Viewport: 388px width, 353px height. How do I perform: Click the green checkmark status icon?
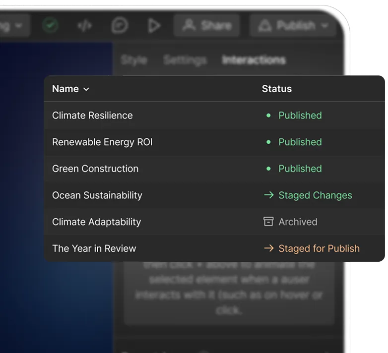pyautogui.click(x=50, y=25)
